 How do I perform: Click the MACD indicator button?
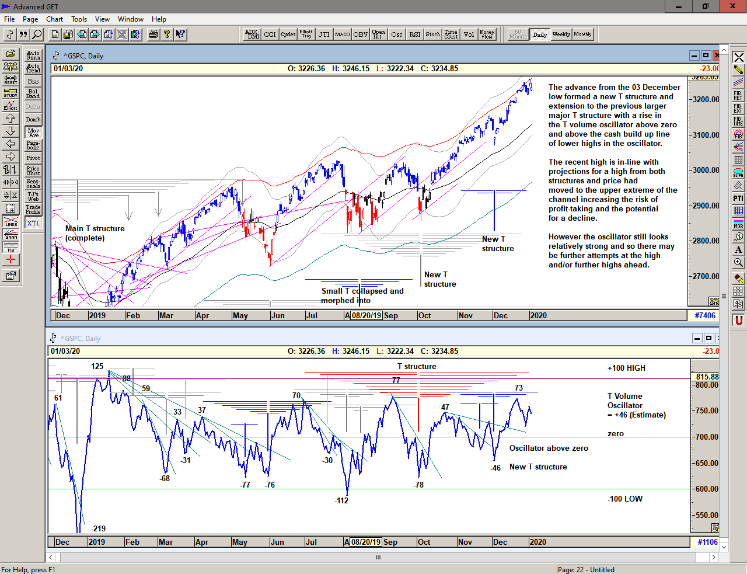(x=343, y=34)
